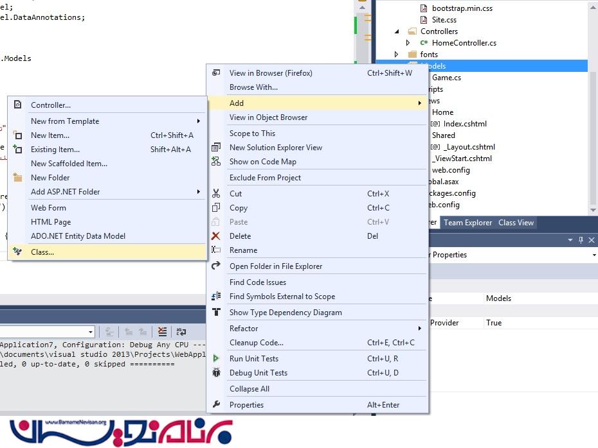Switch to the Team Explorer tab
This screenshot has height=448, width=598.
[x=467, y=223]
